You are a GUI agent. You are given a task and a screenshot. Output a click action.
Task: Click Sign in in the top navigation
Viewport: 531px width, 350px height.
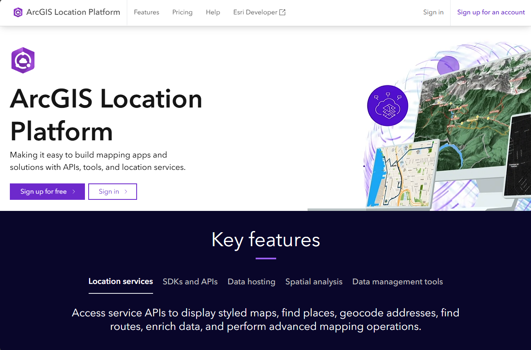[x=433, y=12]
